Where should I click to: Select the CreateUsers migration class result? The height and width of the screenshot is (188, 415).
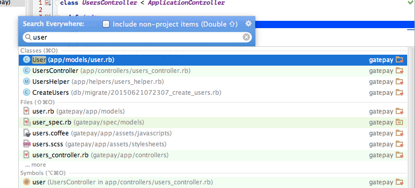tap(213, 93)
